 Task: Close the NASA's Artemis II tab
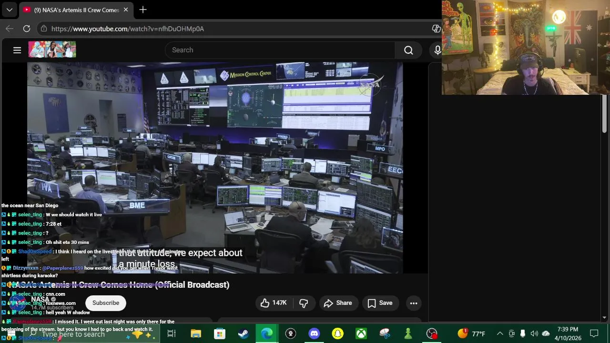coord(126,10)
